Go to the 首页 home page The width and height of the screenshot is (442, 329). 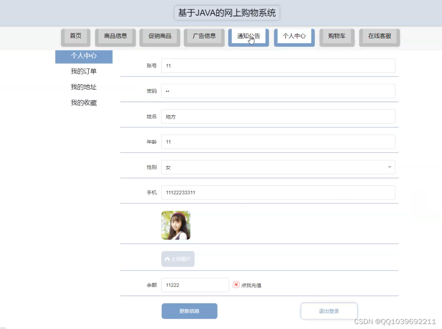pyautogui.click(x=75, y=36)
